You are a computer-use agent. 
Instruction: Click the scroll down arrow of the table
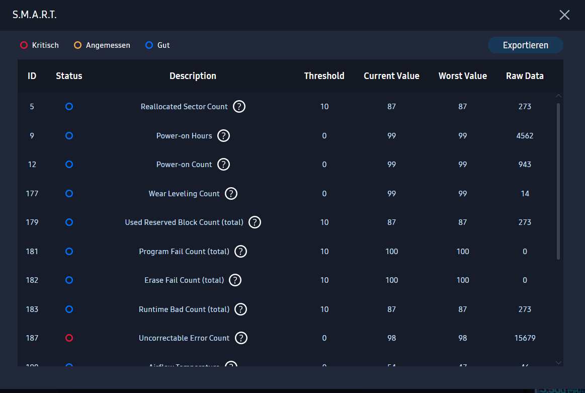(558, 363)
